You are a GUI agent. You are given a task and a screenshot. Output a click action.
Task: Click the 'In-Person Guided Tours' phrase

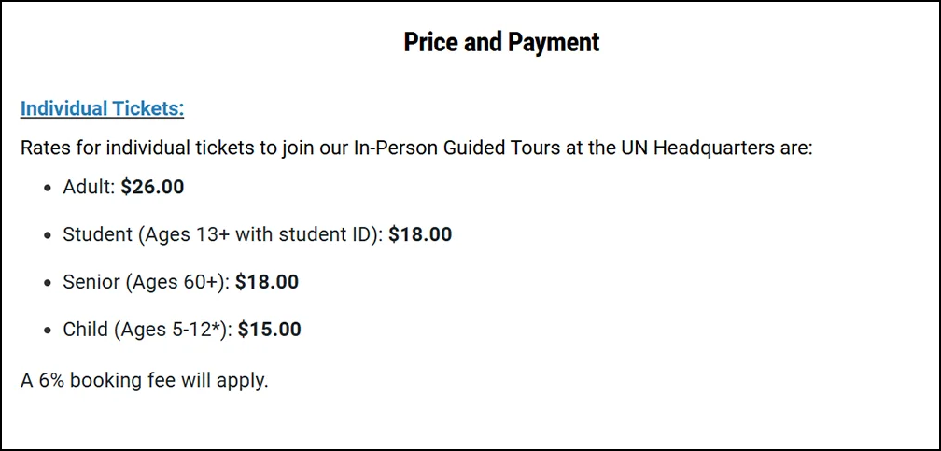tap(456, 148)
